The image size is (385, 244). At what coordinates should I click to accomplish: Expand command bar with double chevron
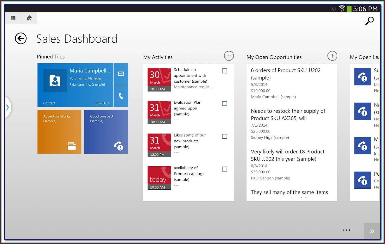[x=372, y=231]
